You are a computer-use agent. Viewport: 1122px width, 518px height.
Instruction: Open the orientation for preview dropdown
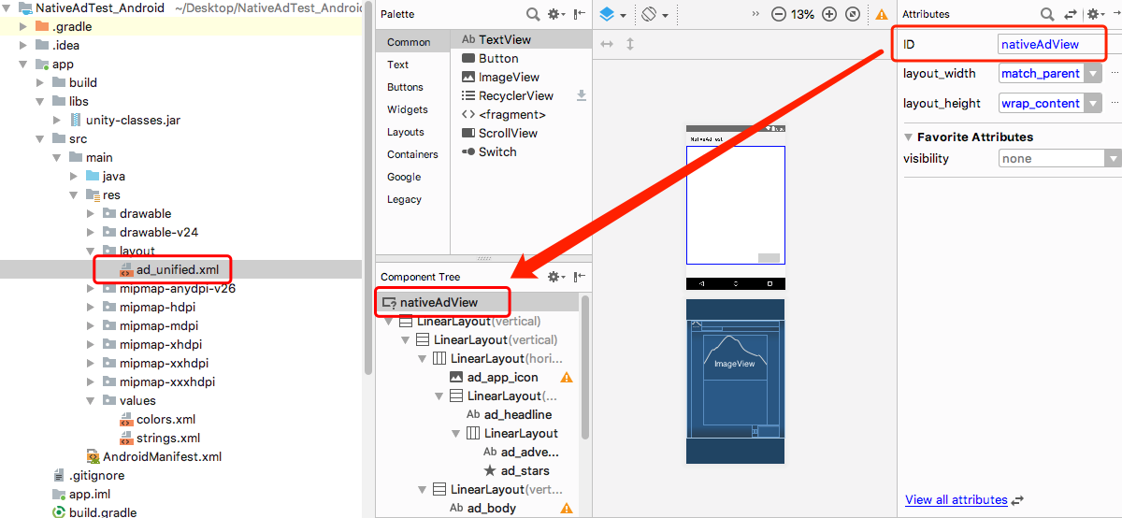(654, 15)
